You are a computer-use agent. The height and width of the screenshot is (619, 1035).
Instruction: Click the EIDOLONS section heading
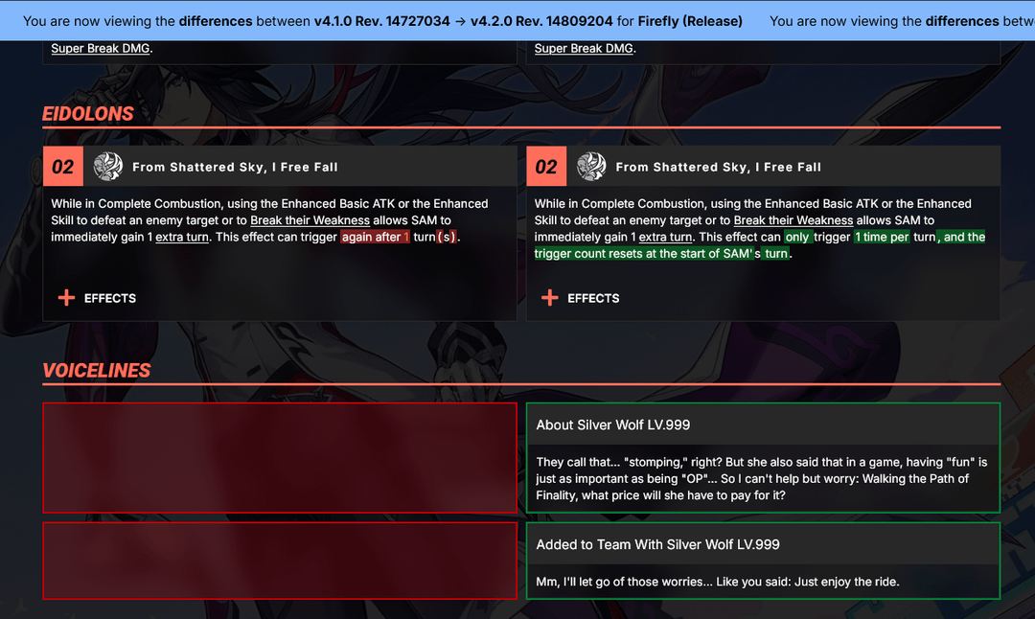88,113
